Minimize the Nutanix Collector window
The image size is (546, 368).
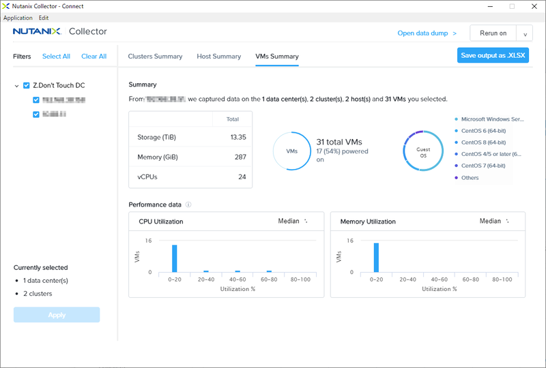pyautogui.click(x=490, y=6)
